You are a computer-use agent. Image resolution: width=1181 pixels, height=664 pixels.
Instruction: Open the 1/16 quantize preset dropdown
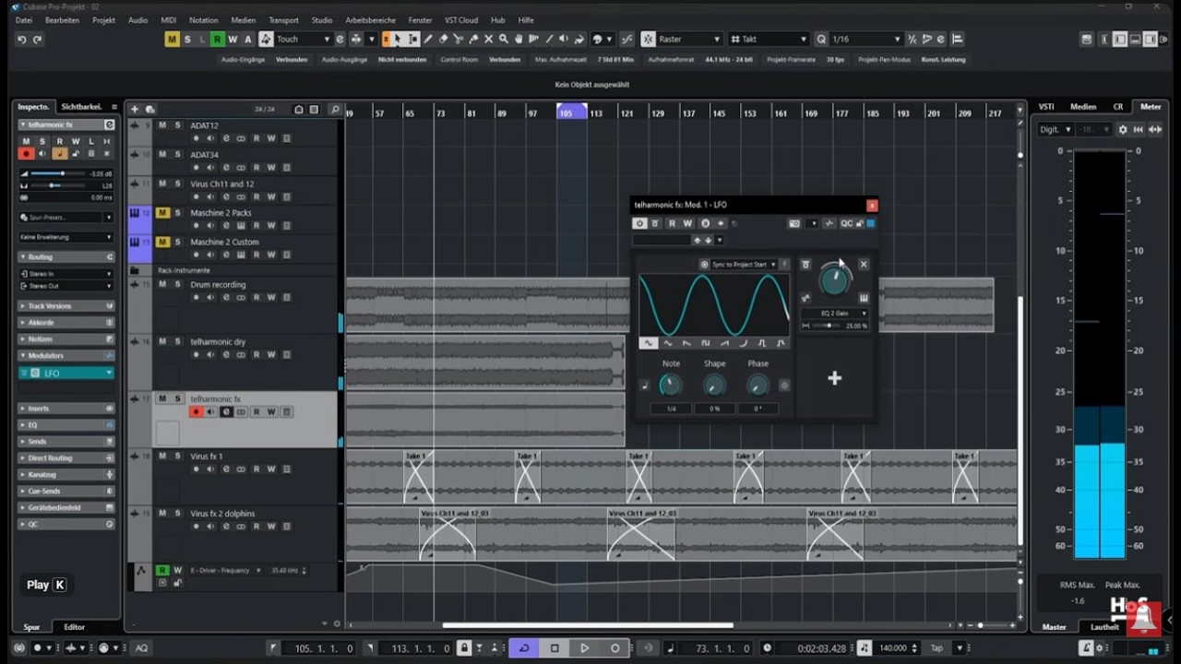867,39
